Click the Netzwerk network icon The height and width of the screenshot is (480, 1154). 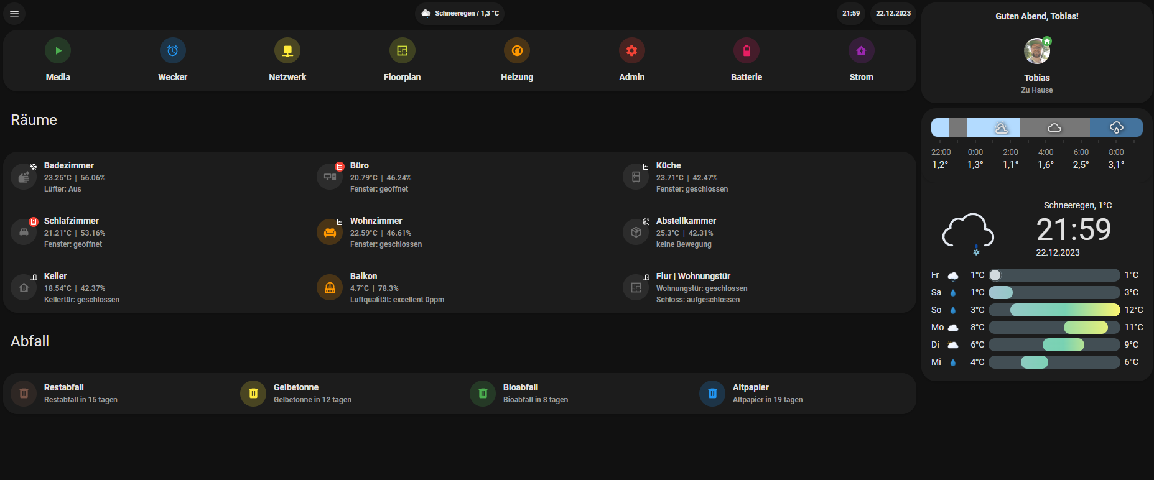coord(287,51)
